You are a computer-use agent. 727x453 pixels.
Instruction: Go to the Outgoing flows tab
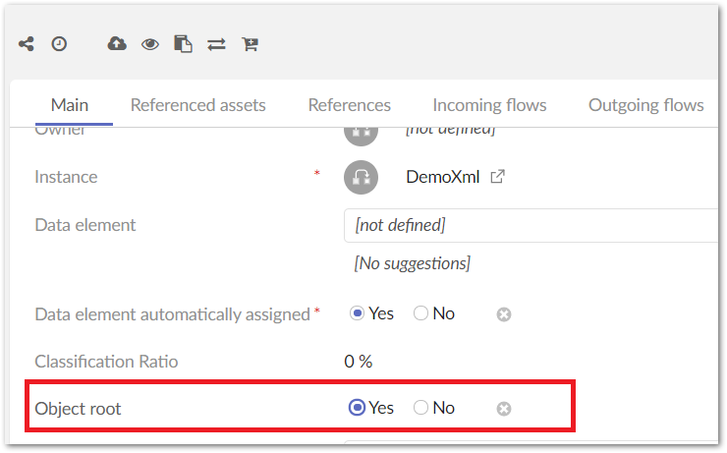pyautogui.click(x=645, y=105)
